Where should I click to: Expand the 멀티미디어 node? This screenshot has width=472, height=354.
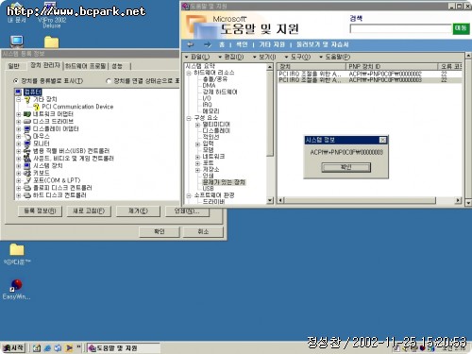[197, 125]
